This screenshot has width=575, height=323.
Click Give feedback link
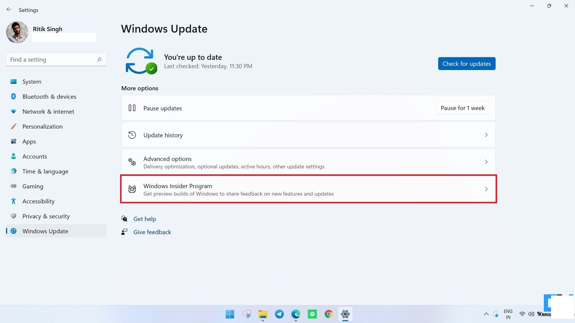(152, 231)
